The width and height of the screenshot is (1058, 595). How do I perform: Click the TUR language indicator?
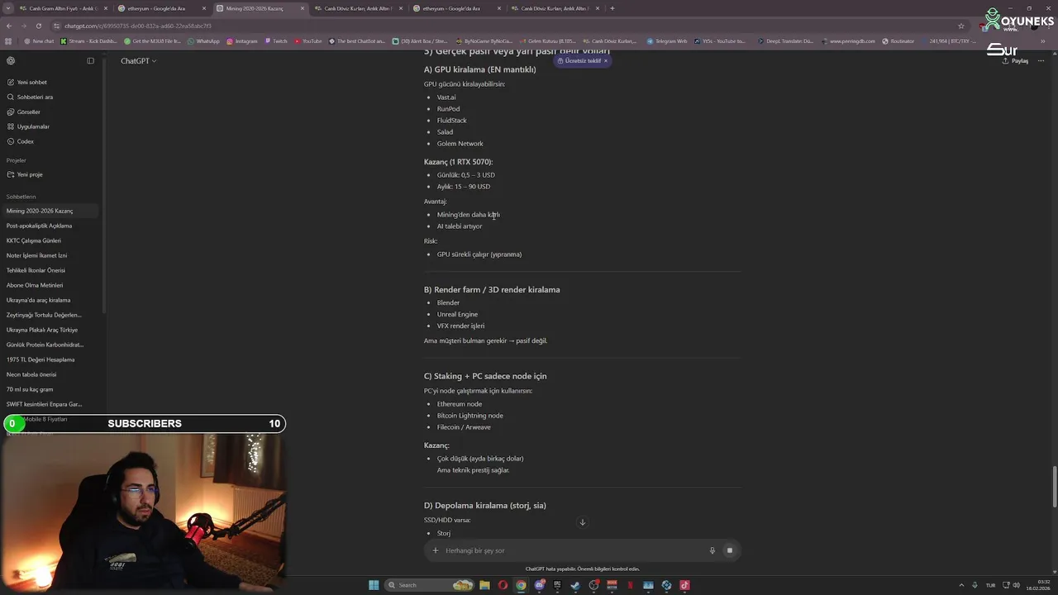click(x=990, y=585)
